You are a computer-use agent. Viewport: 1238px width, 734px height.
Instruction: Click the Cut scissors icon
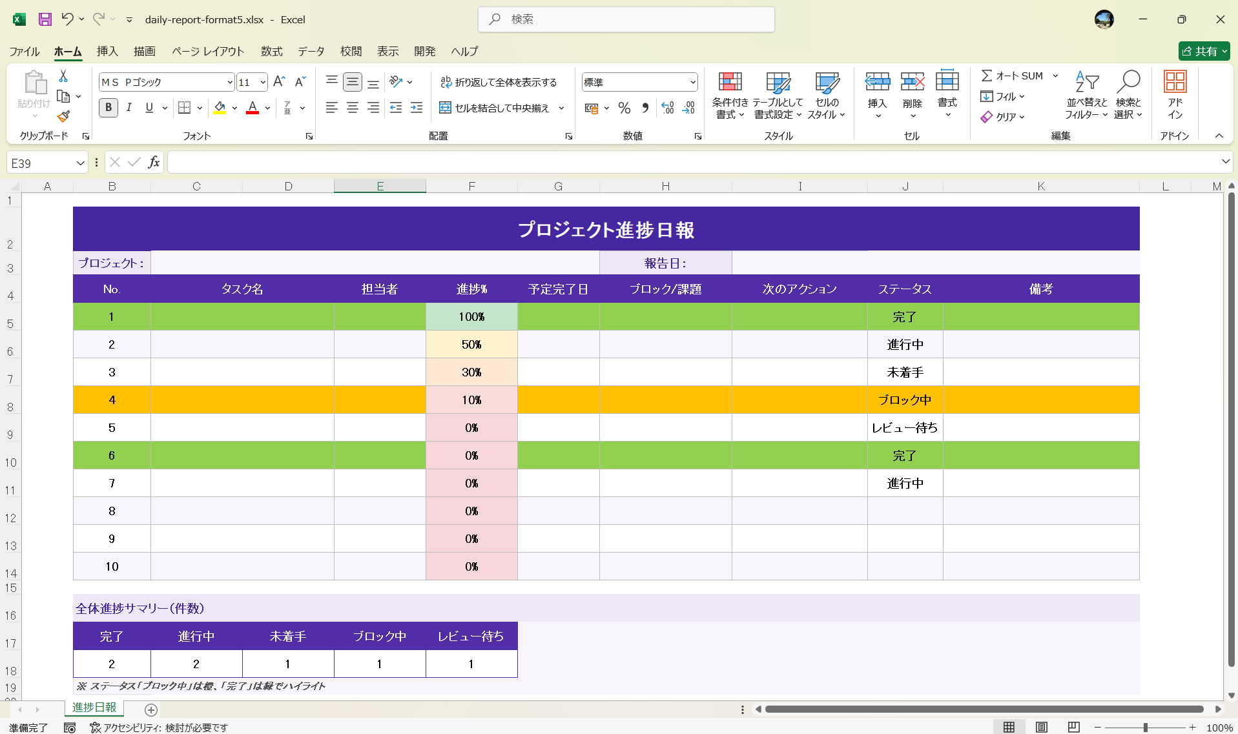[63, 76]
